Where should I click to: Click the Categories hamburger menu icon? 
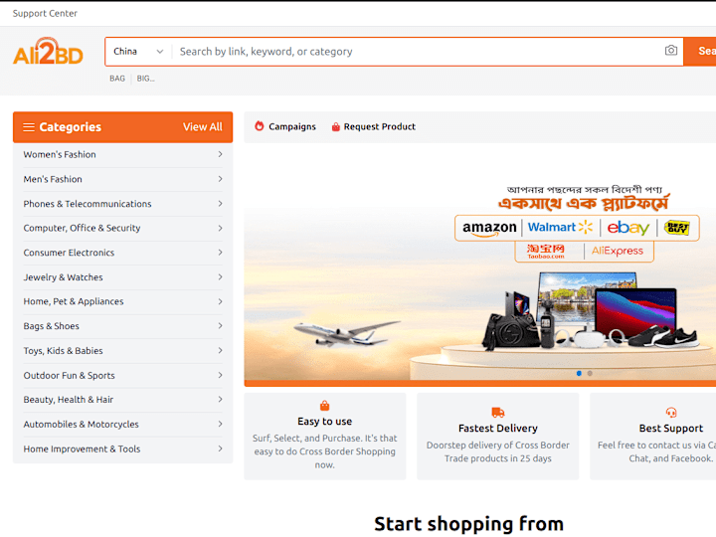click(x=29, y=127)
